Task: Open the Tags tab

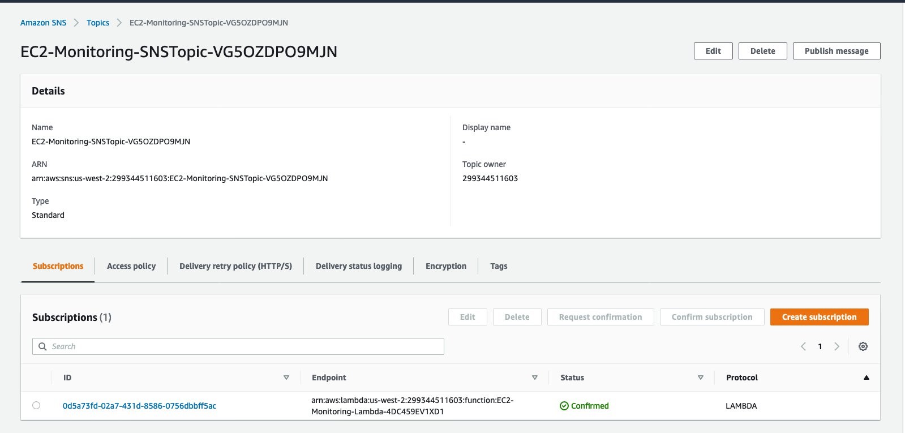Action: [x=499, y=266]
